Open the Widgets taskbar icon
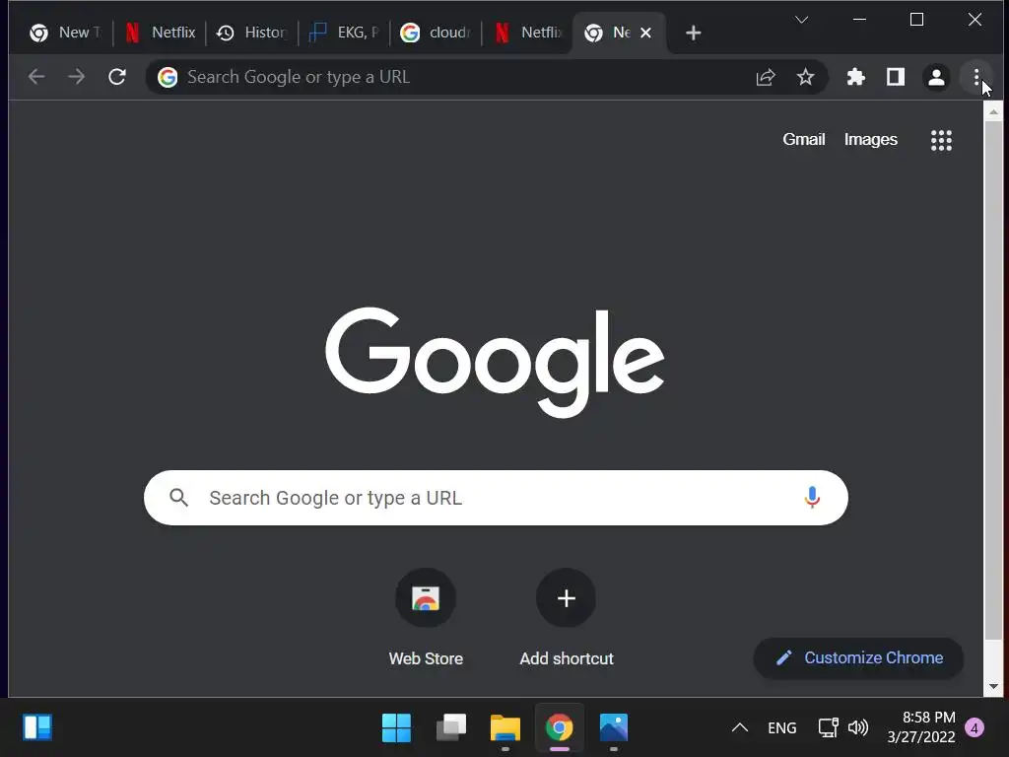Screen dimensions: 1009x757 [x=37, y=728]
